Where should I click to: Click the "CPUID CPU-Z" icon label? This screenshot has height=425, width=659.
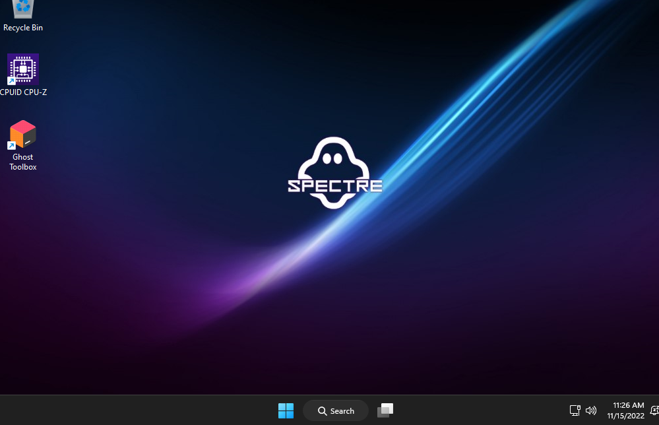24,92
